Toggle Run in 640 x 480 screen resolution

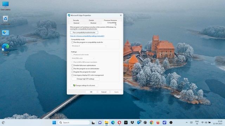pyautogui.click(x=72, y=62)
